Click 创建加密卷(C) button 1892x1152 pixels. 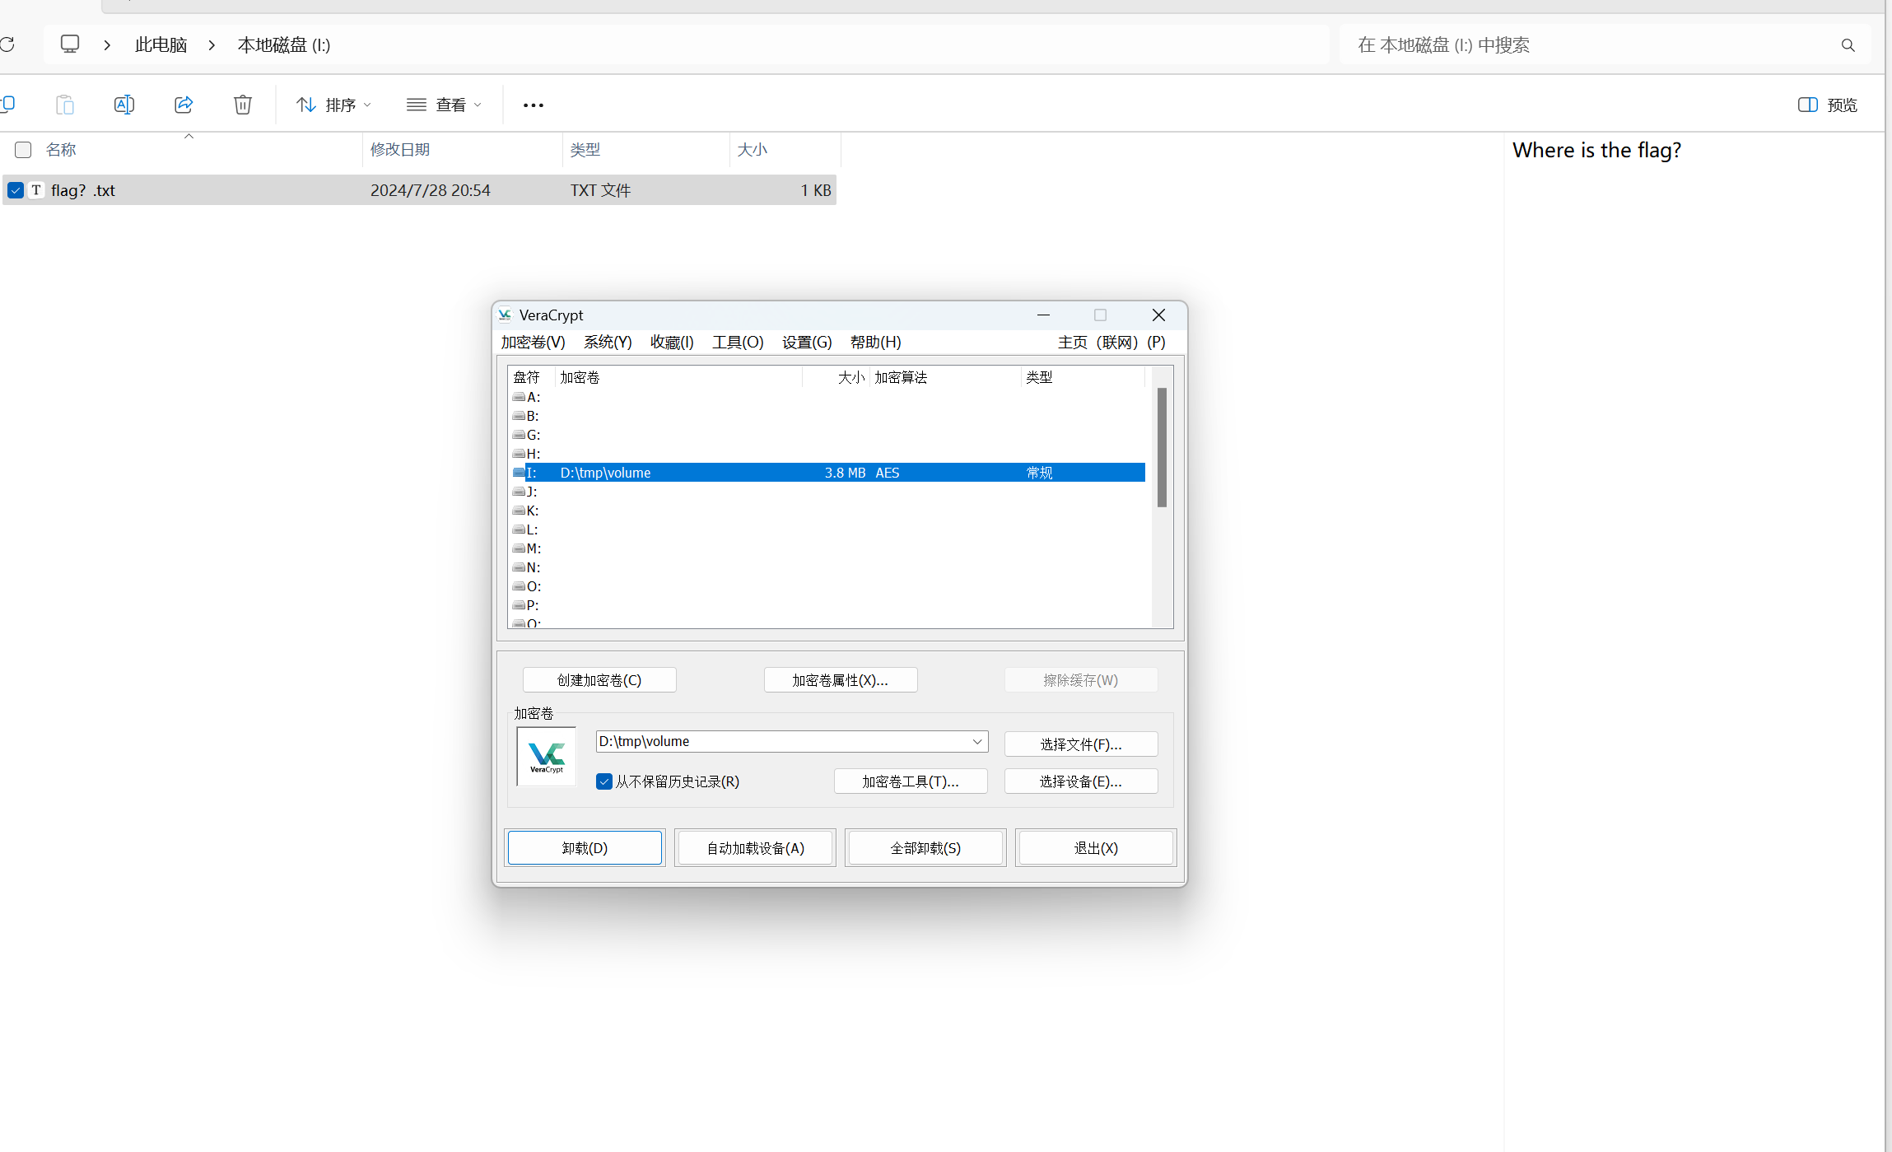tap(599, 680)
